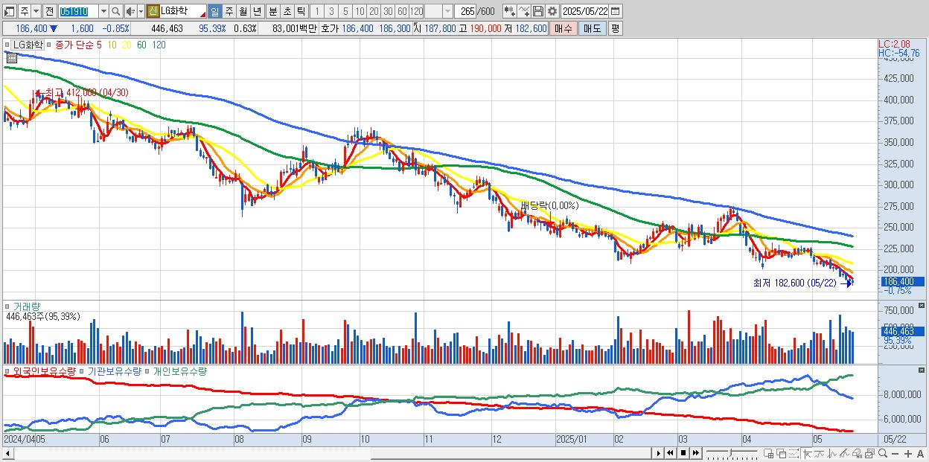
Task: Rewind the chart replay
Action: tap(671, 453)
